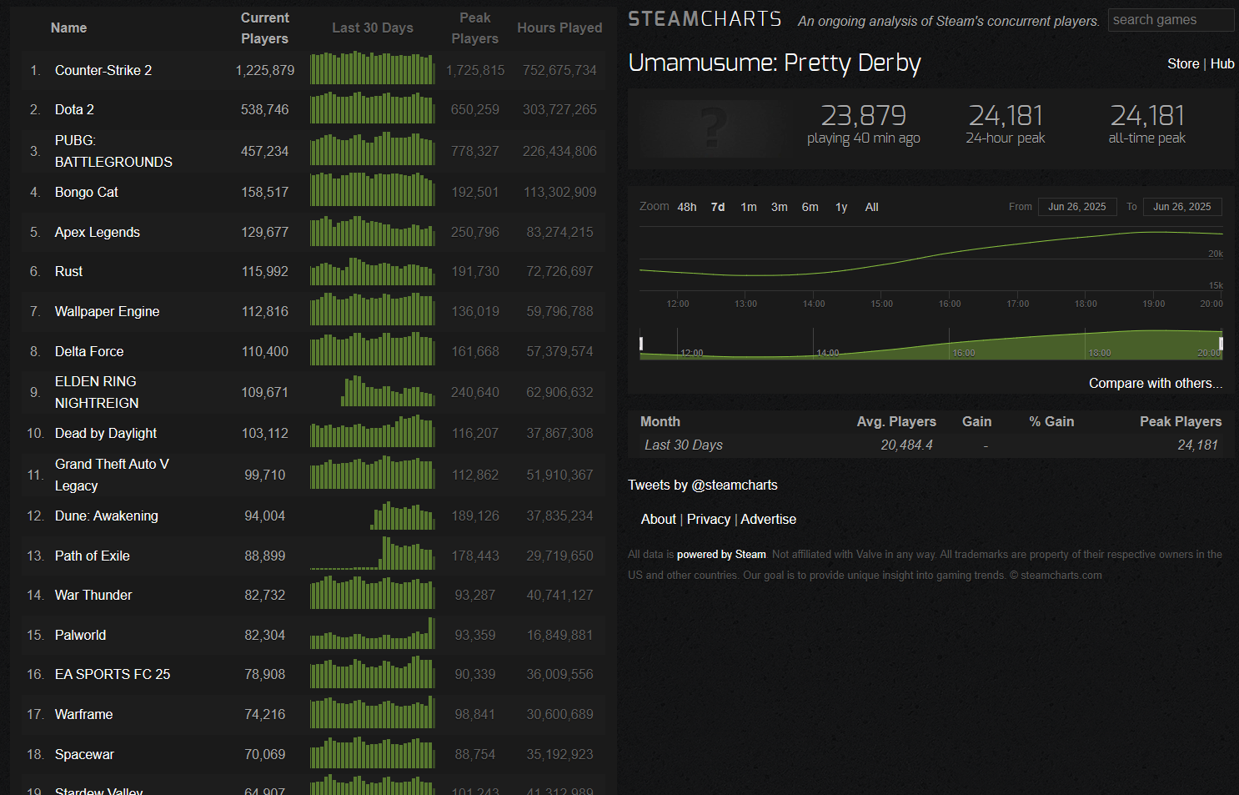Open Counter-Strike 2 game page
Image resolution: width=1239 pixels, height=795 pixels.
[103, 71]
